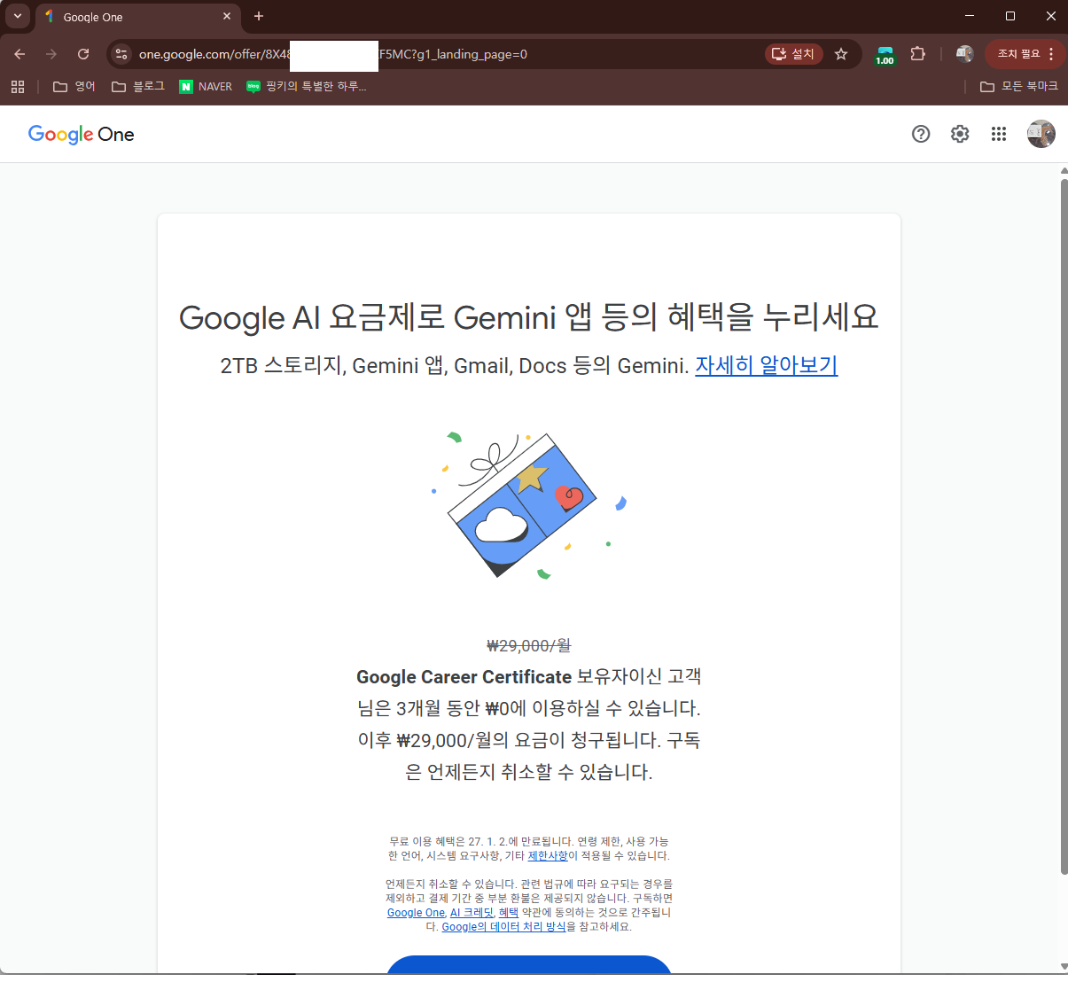This screenshot has width=1068, height=982.
Task: Open Google One settings gear
Action: pos(960,134)
